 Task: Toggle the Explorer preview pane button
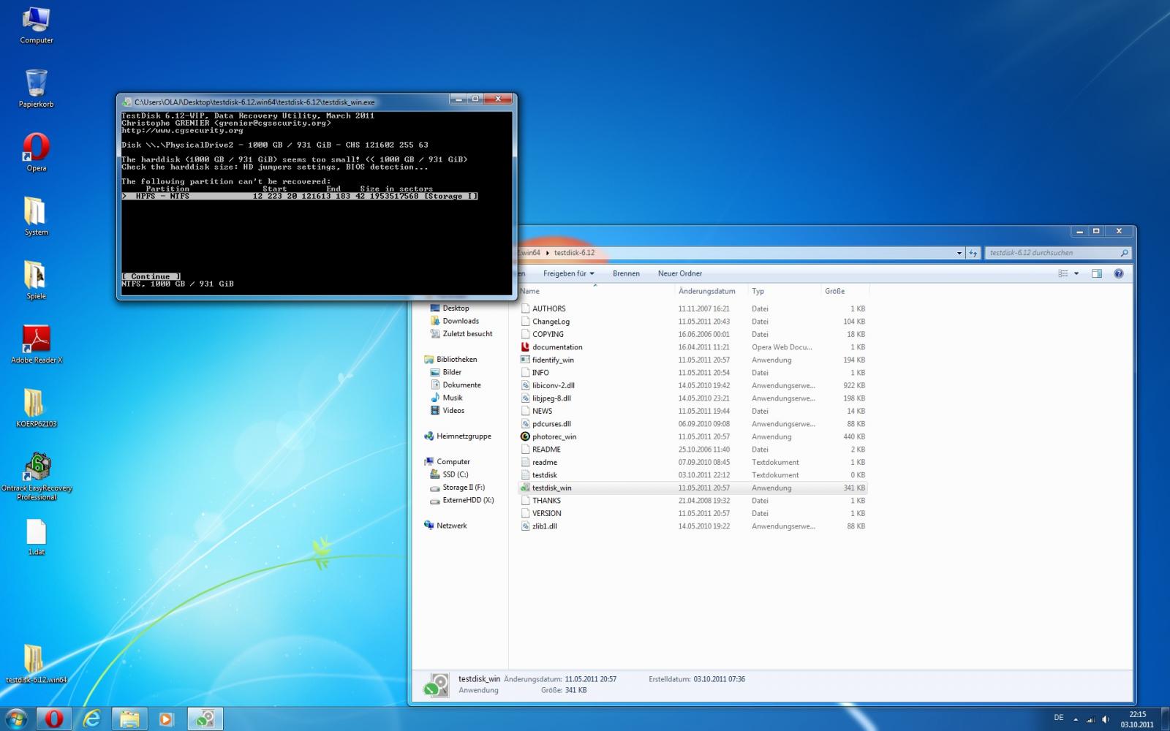pyautogui.click(x=1096, y=273)
